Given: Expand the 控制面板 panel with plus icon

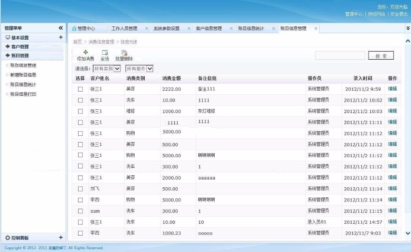Looking at the screenshot, I should [61, 237].
